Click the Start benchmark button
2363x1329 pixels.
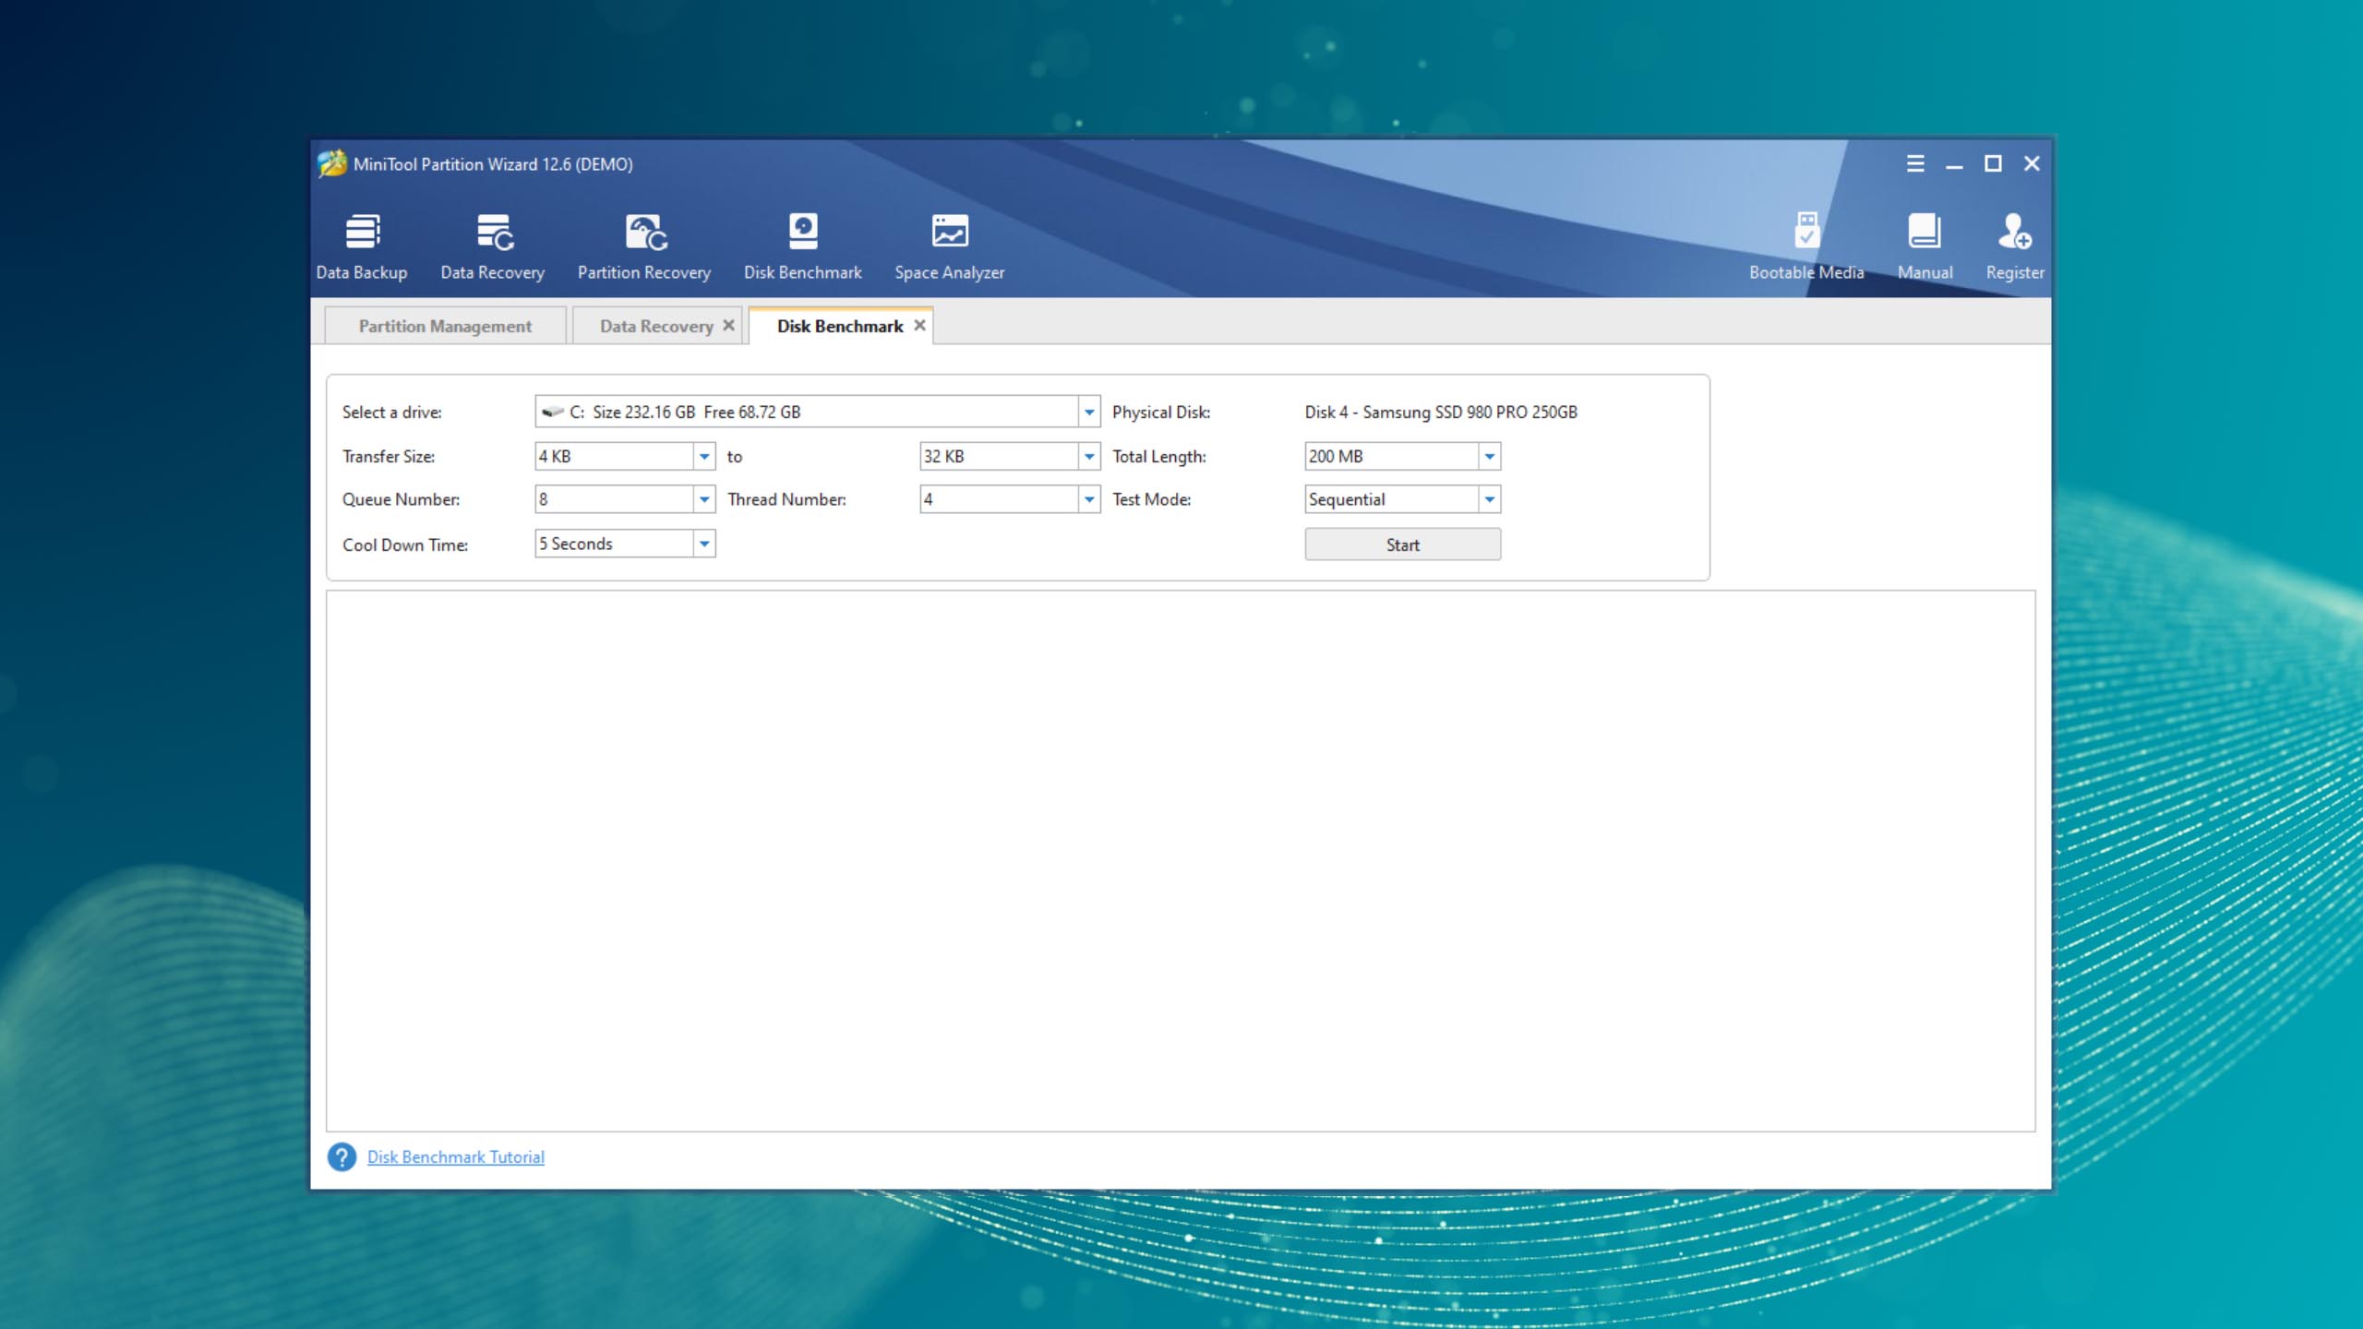(x=1402, y=545)
